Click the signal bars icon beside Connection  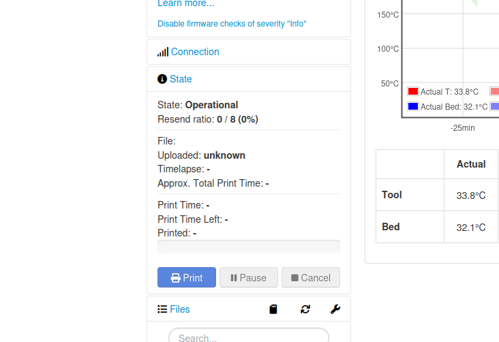(162, 52)
